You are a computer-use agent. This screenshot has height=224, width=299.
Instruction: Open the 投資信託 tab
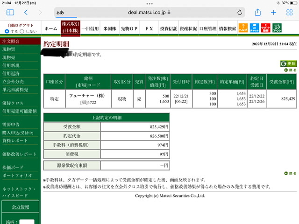pyautogui.click(x=169, y=28)
